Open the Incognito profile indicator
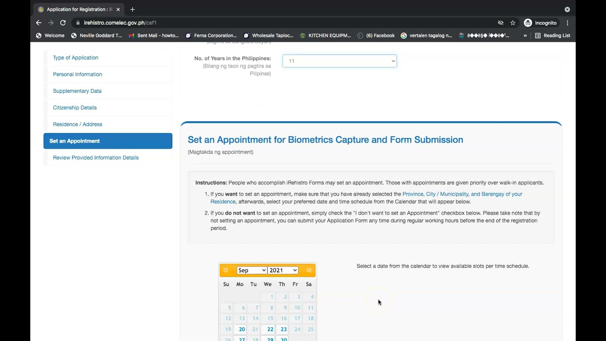The height and width of the screenshot is (341, 606). click(x=540, y=23)
